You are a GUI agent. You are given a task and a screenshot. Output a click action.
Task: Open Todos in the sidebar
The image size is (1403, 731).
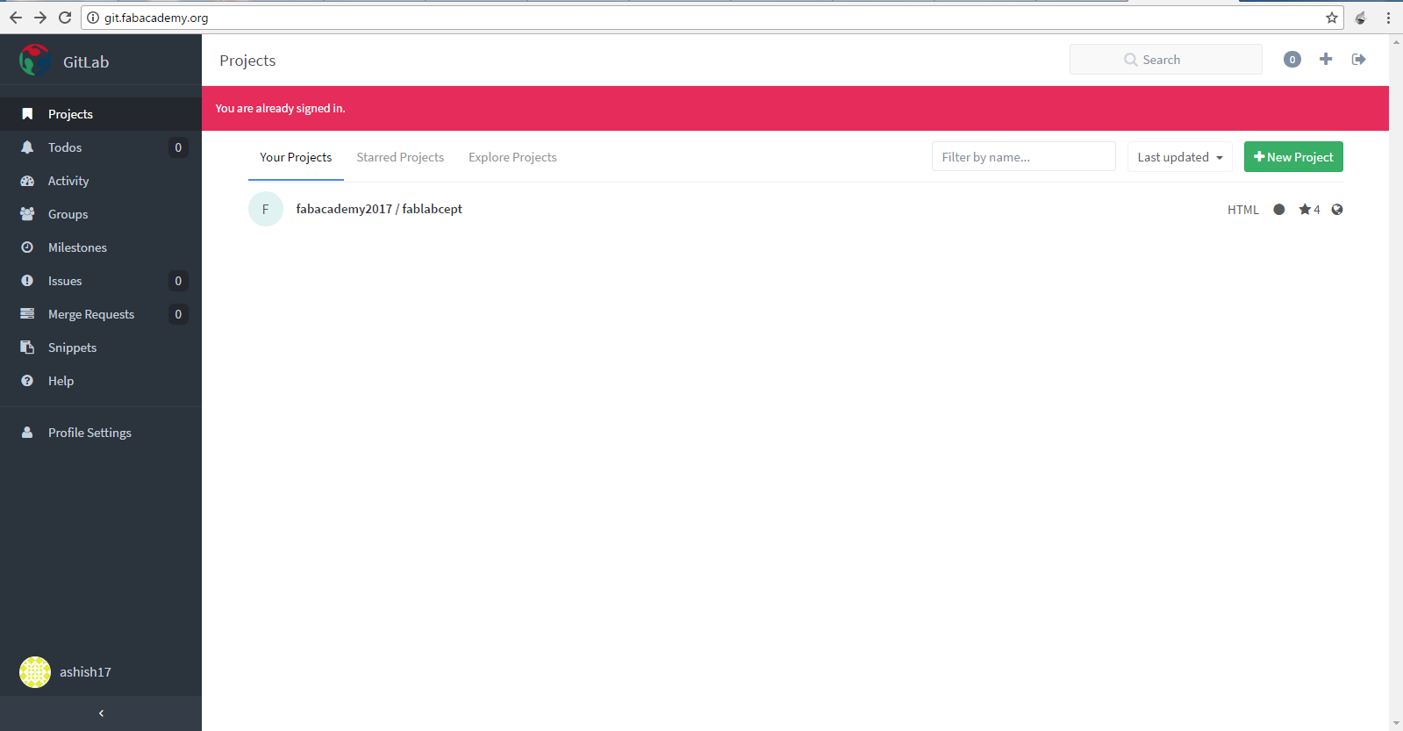coord(101,147)
